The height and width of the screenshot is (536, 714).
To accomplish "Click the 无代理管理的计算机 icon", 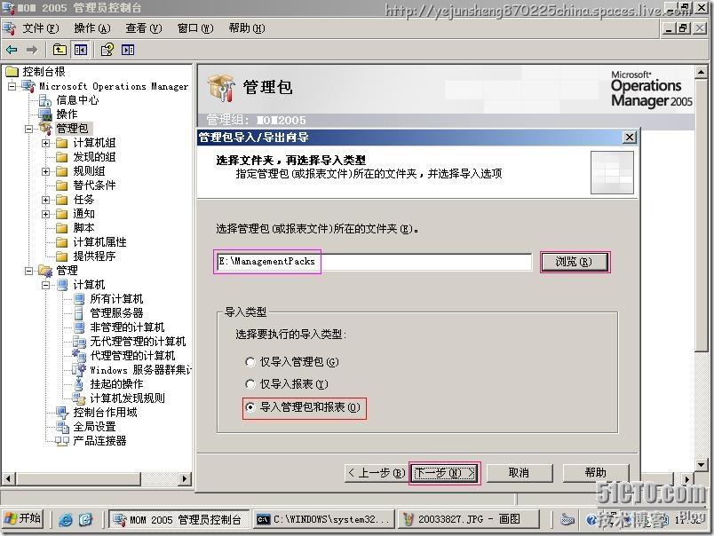I will click(x=79, y=342).
